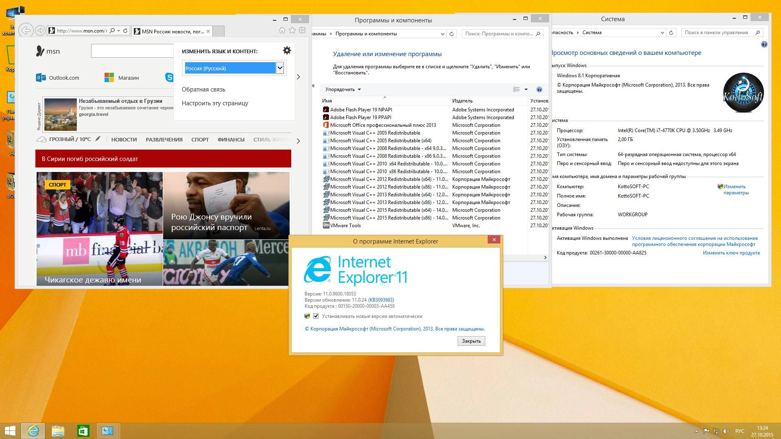Click breaking news banner about Syria
Image resolution: width=781 pixels, height=439 pixels.
(163, 159)
